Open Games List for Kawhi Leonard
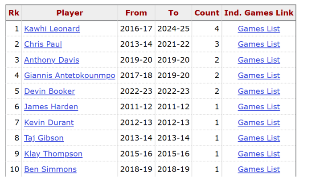320x188 pixels. [x=258, y=29]
